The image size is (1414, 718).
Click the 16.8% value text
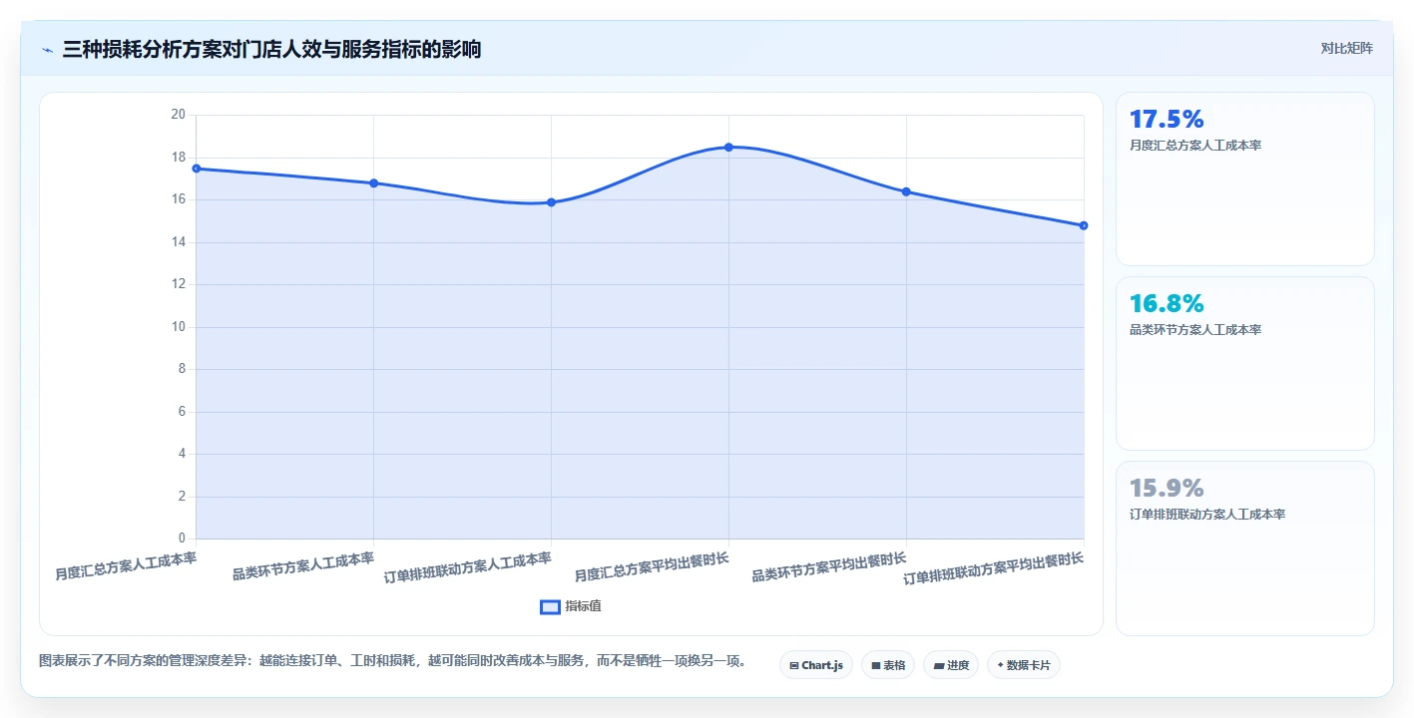pos(1167,304)
